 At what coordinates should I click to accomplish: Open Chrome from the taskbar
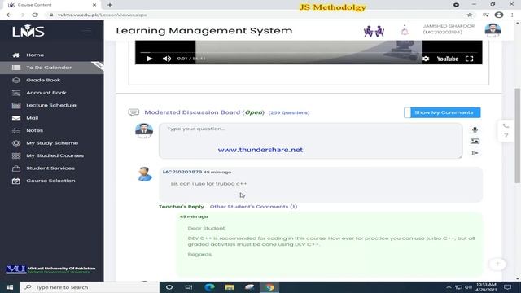(269, 287)
